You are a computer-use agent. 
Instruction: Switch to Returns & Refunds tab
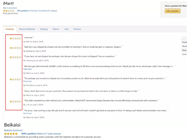(x=27, y=29)
